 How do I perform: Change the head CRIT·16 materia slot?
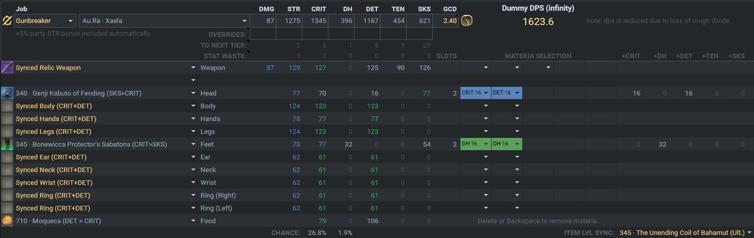tap(476, 93)
